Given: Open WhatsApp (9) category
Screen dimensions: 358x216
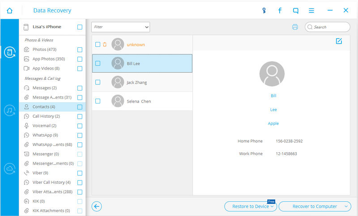Looking at the screenshot, I should [x=45, y=135].
